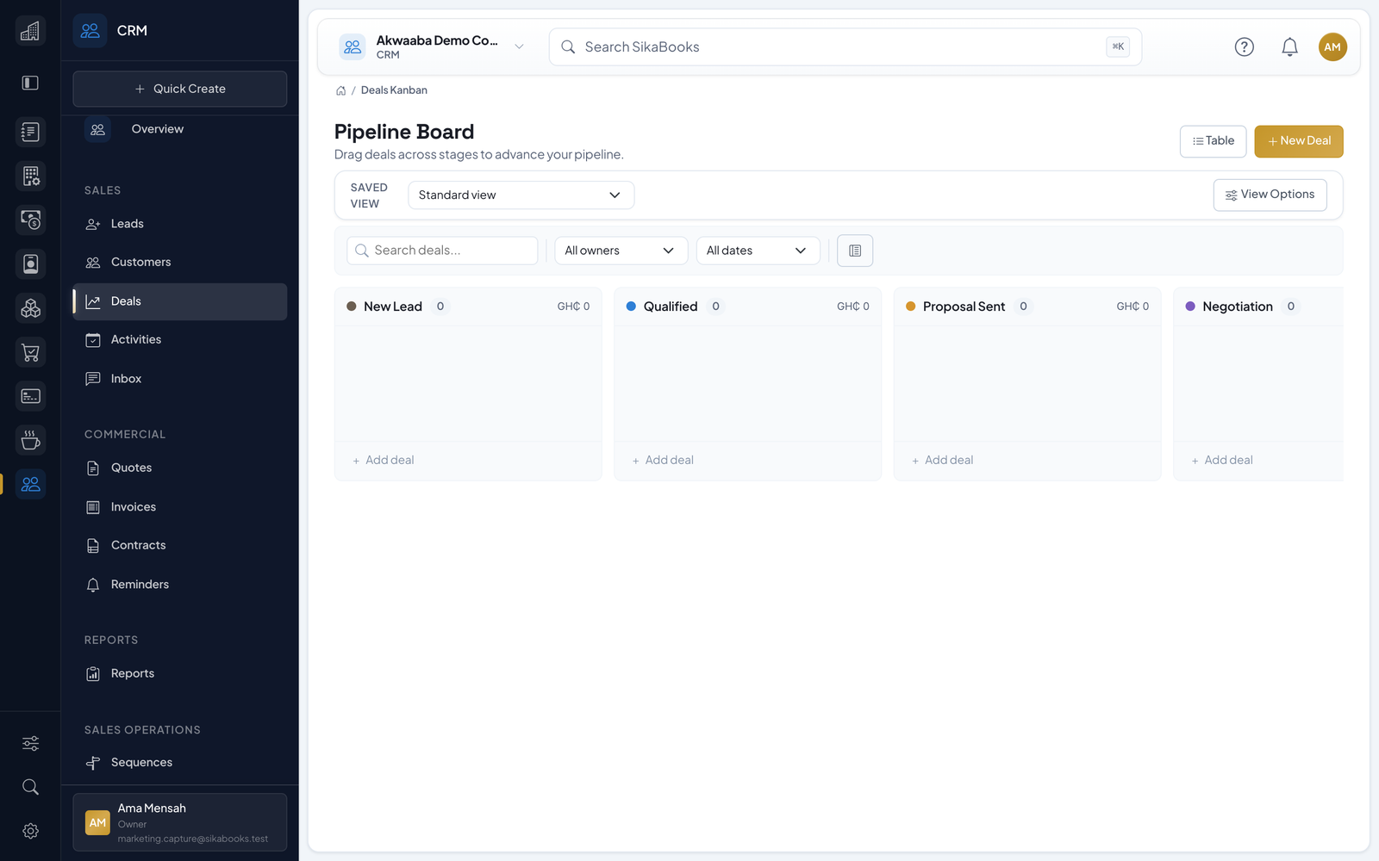The height and width of the screenshot is (861, 1379).
Task: Go to the home breadcrumb icon
Action: [340, 90]
